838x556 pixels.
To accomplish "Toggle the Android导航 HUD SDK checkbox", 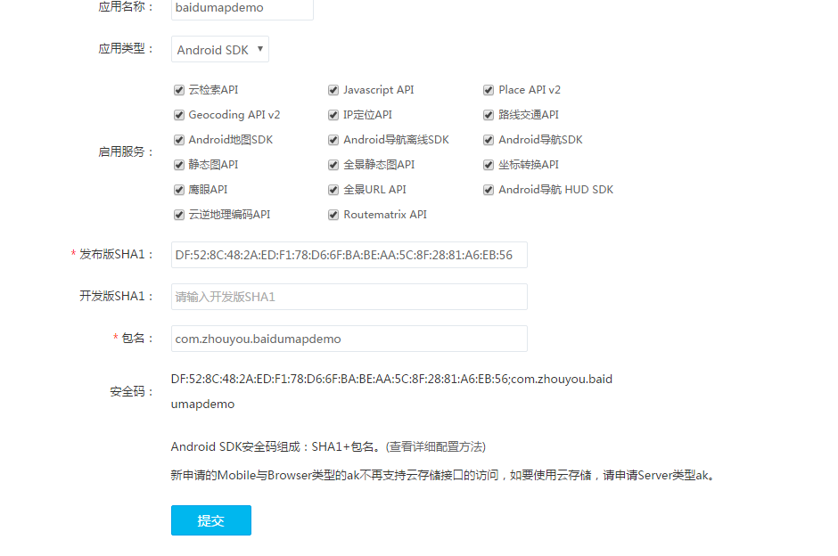I will pyautogui.click(x=489, y=190).
